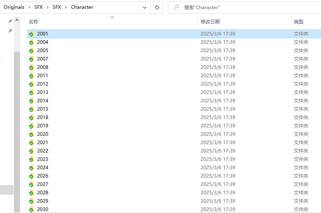The image size is (321, 213).
Task: Click the upper pin icon in sidebar
Action: click(x=10, y=21)
